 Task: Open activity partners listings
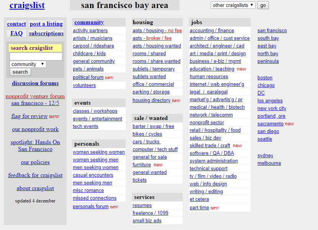90,30
